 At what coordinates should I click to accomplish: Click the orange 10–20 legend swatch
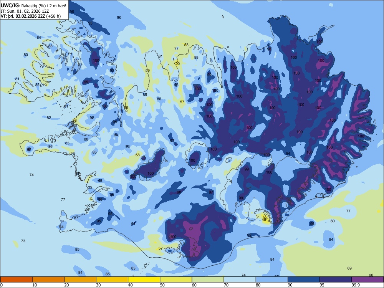(x=48, y=280)
